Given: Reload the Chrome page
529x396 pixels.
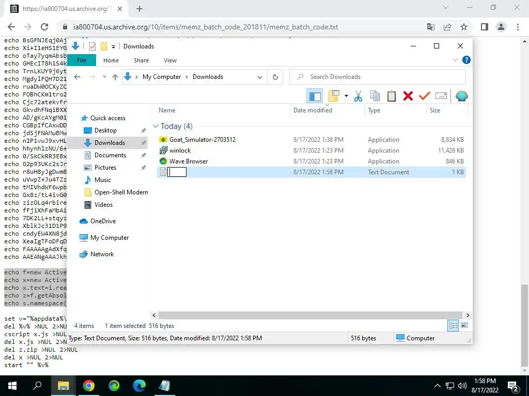Looking at the screenshot, I should click(x=44, y=27).
